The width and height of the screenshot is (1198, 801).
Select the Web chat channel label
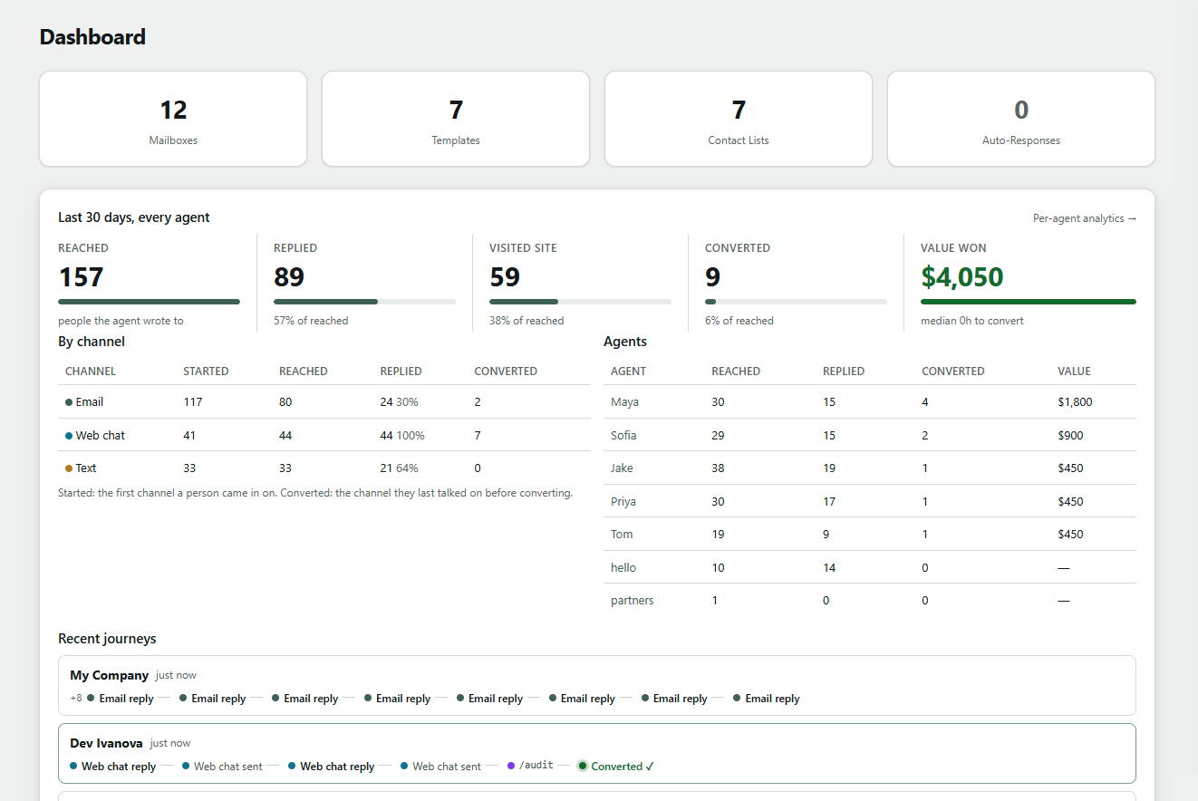pos(101,435)
